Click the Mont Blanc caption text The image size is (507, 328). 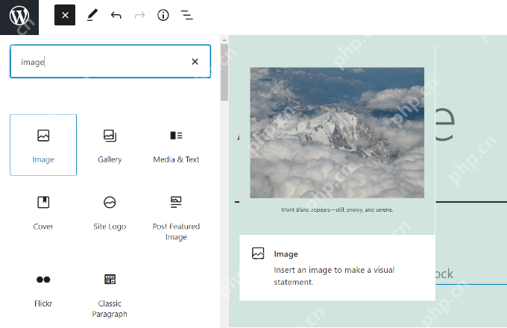337,209
